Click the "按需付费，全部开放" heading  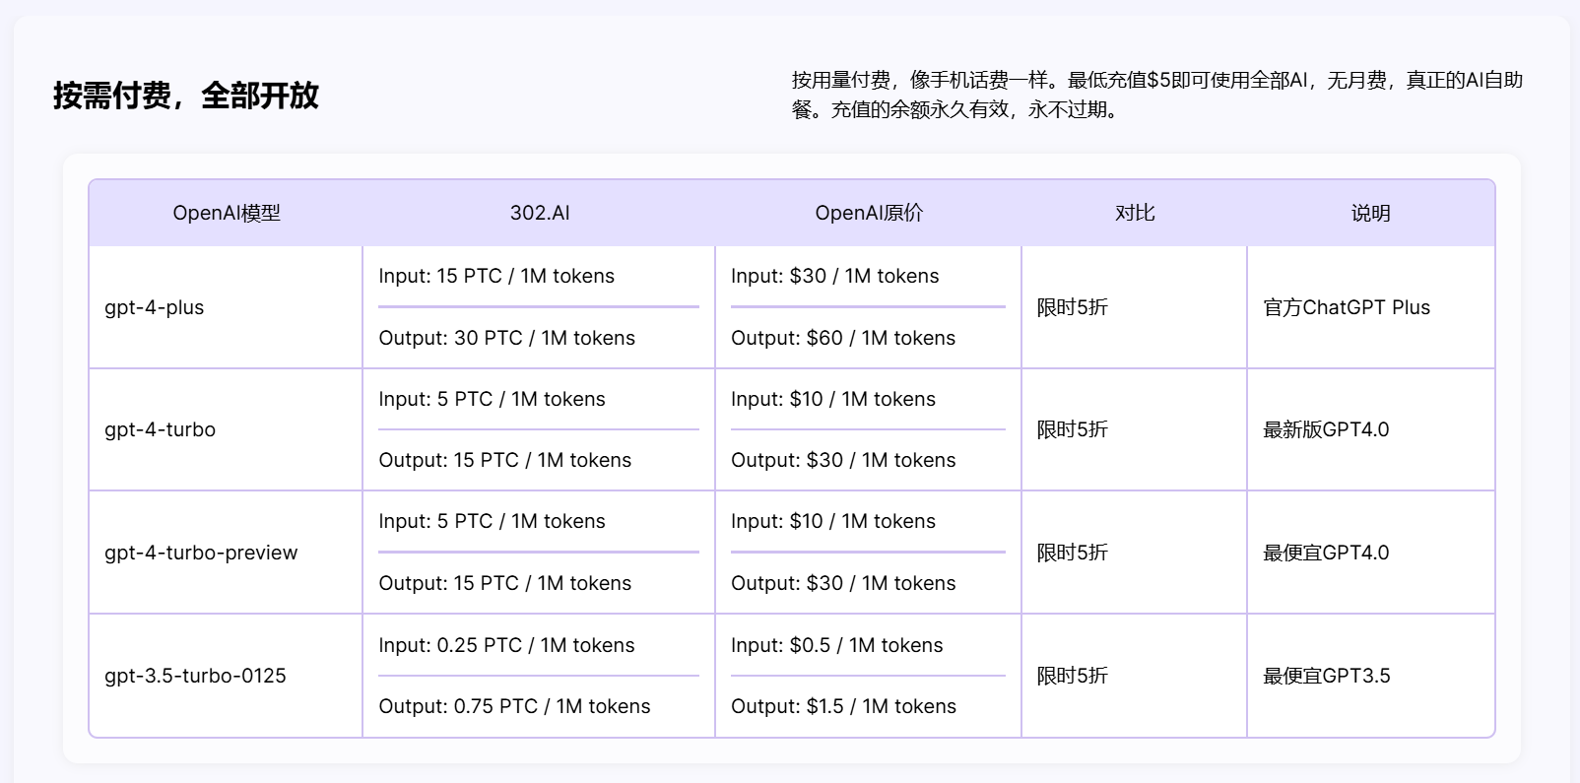click(185, 96)
